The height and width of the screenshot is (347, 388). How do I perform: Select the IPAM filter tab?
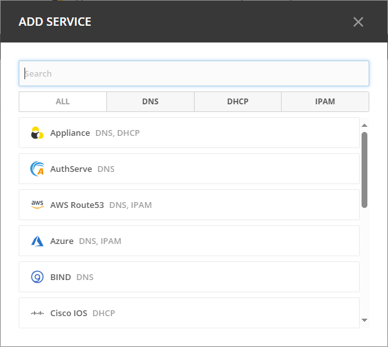(x=325, y=102)
